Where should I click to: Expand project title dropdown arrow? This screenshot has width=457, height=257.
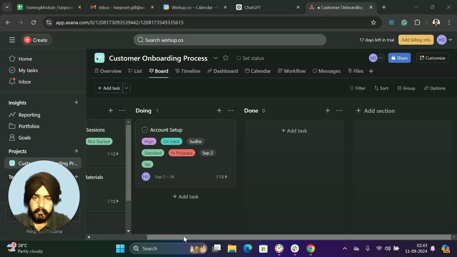(x=216, y=58)
